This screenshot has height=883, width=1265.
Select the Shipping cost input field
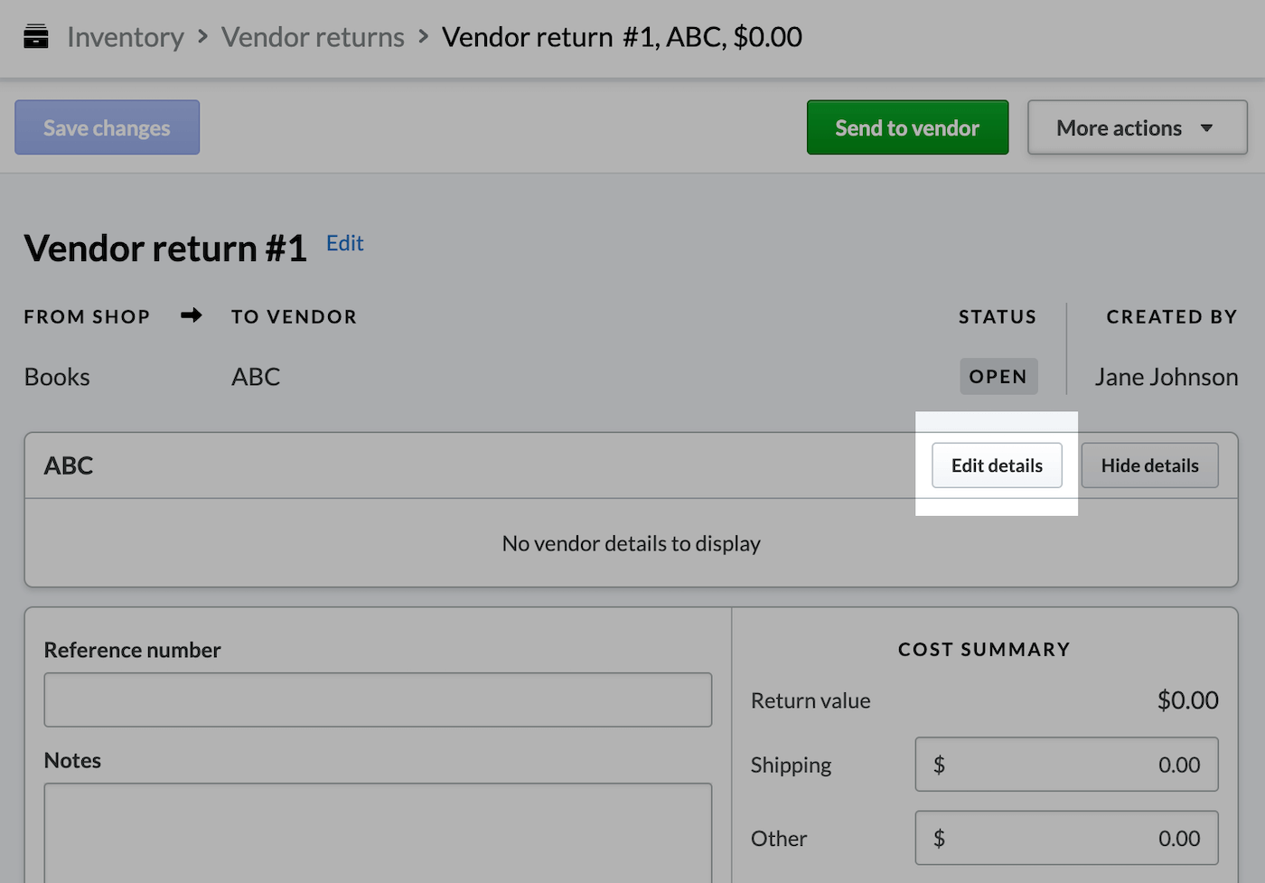(1066, 764)
